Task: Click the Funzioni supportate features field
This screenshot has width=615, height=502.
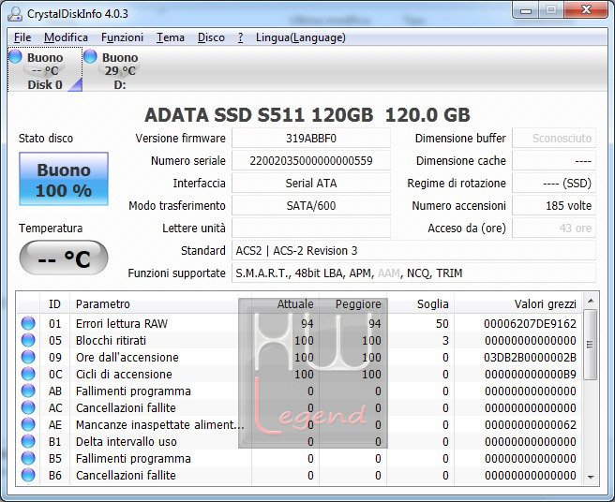Action: (413, 273)
